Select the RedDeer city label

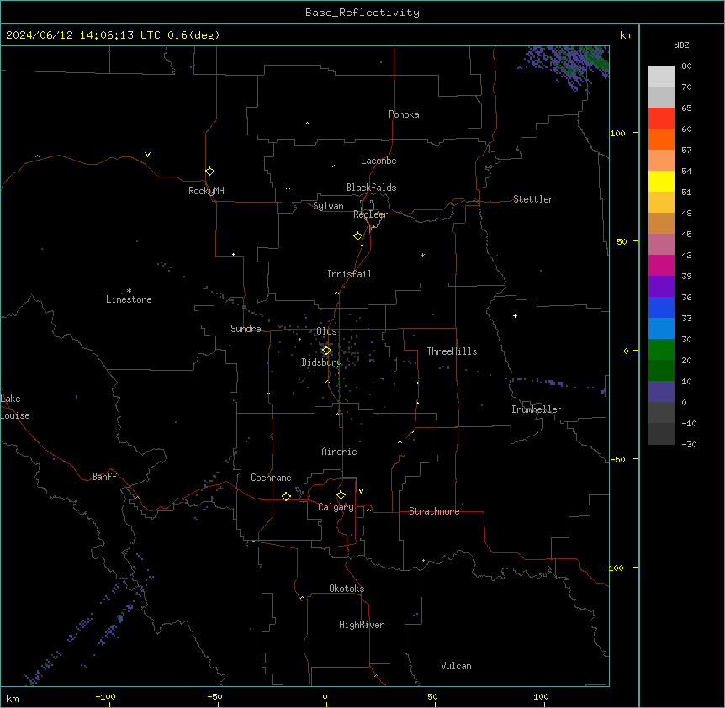coord(370,214)
